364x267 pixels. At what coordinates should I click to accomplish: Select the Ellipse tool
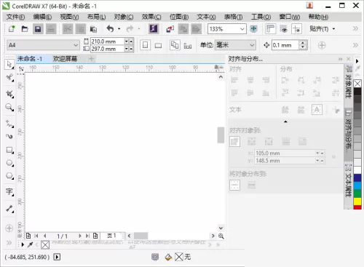[9, 163]
